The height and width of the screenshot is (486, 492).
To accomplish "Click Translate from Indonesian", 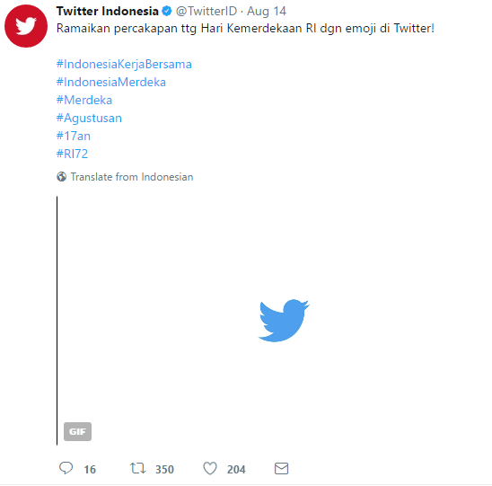I will 132,177.
